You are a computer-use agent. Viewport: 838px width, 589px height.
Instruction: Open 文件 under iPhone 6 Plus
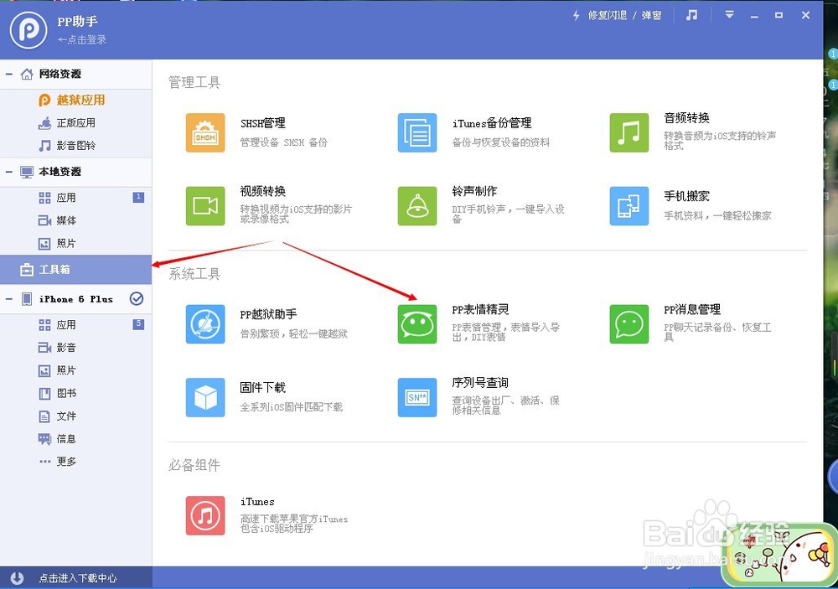76,416
